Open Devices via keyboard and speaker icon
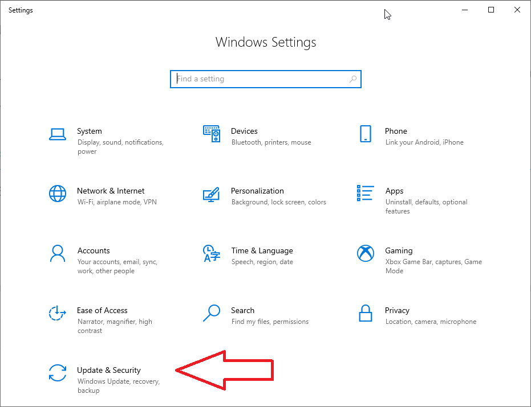531x407 pixels. click(212, 134)
